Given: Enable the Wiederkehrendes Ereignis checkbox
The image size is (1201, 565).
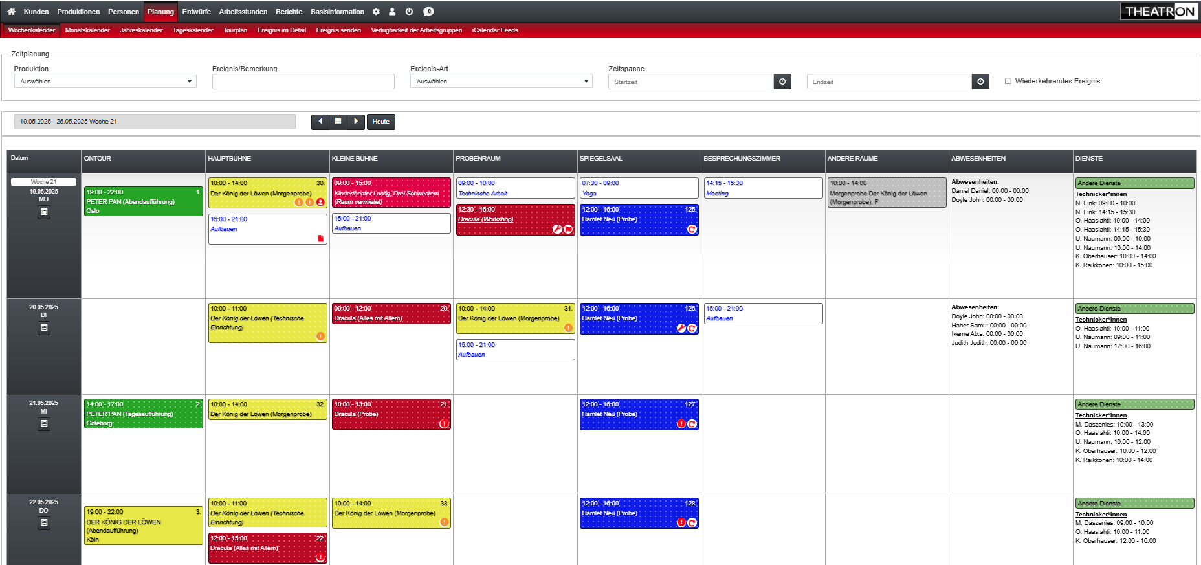Looking at the screenshot, I should 1008,82.
